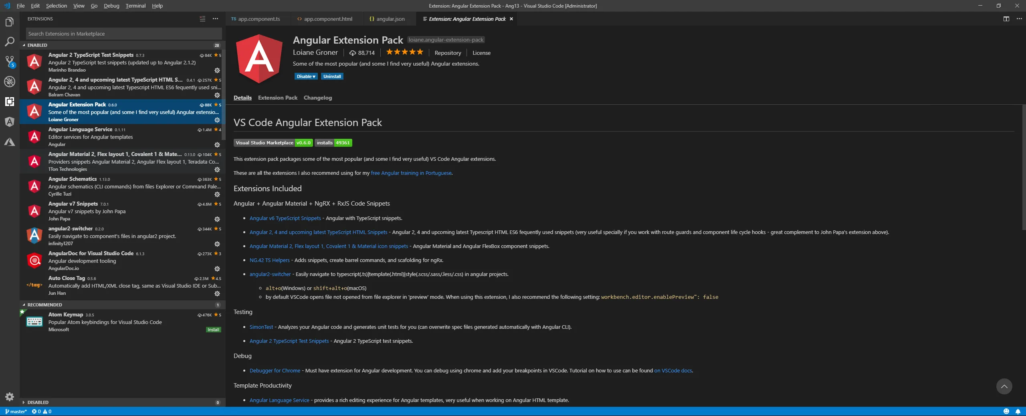Open gear menu for Angular Schematics
Viewport: 1026px width, 416px height.
217,194
